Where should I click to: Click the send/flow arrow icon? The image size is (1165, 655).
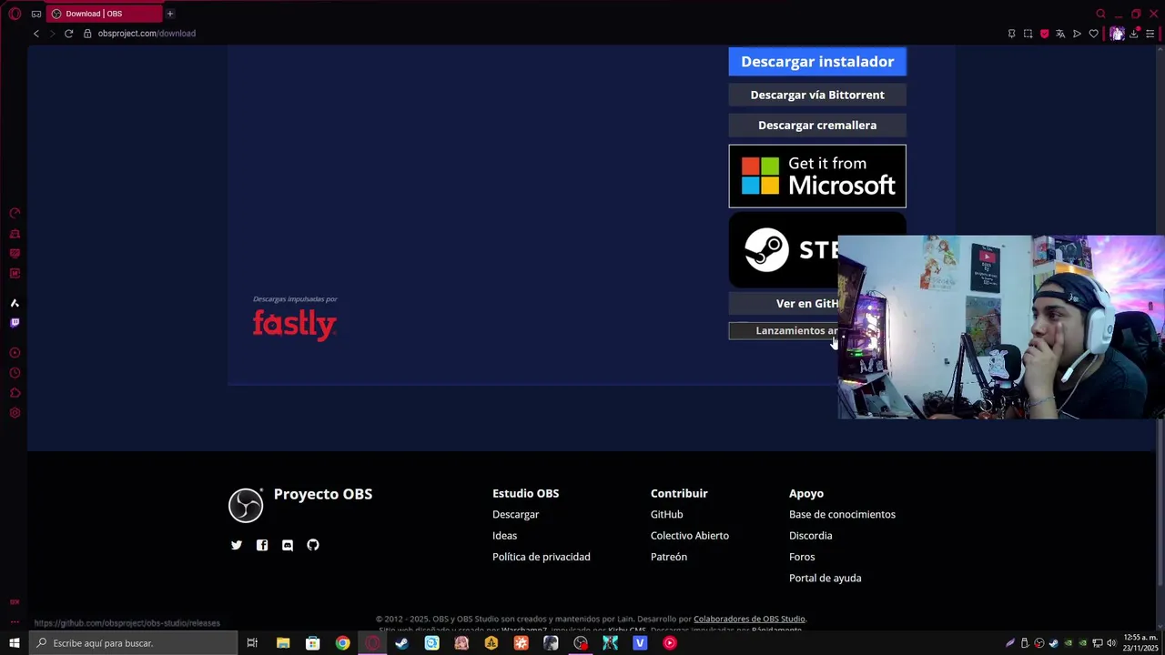click(1077, 34)
